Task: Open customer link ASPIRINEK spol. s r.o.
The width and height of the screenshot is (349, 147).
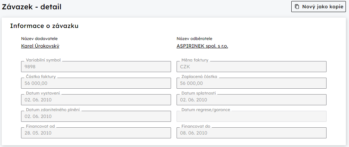Action: click(x=202, y=46)
